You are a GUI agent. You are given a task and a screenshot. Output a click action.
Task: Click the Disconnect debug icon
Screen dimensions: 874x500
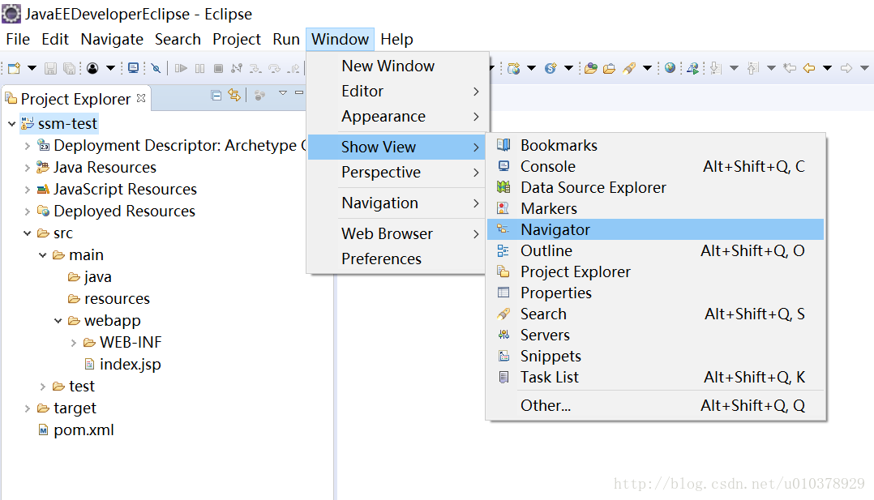[237, 69]
